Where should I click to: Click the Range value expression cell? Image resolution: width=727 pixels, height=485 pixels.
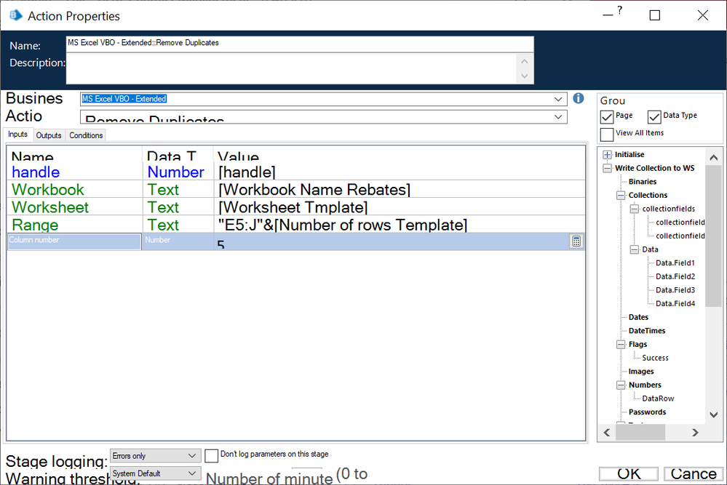pos(400,225)
